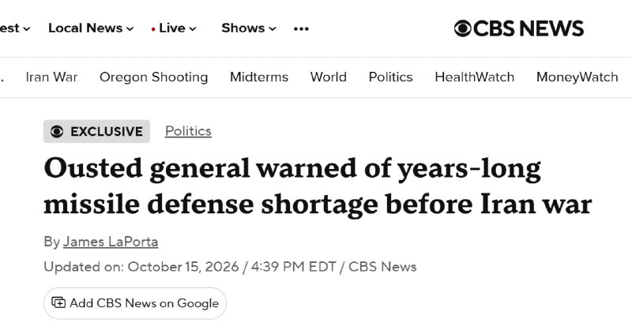Open author James LaPorta's page

coord(111,242)
